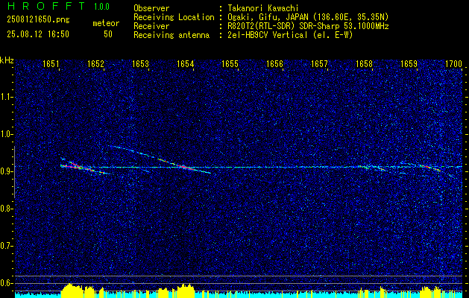Click time axis label 1657
The image size is (469, 298).
coord(319,63)
